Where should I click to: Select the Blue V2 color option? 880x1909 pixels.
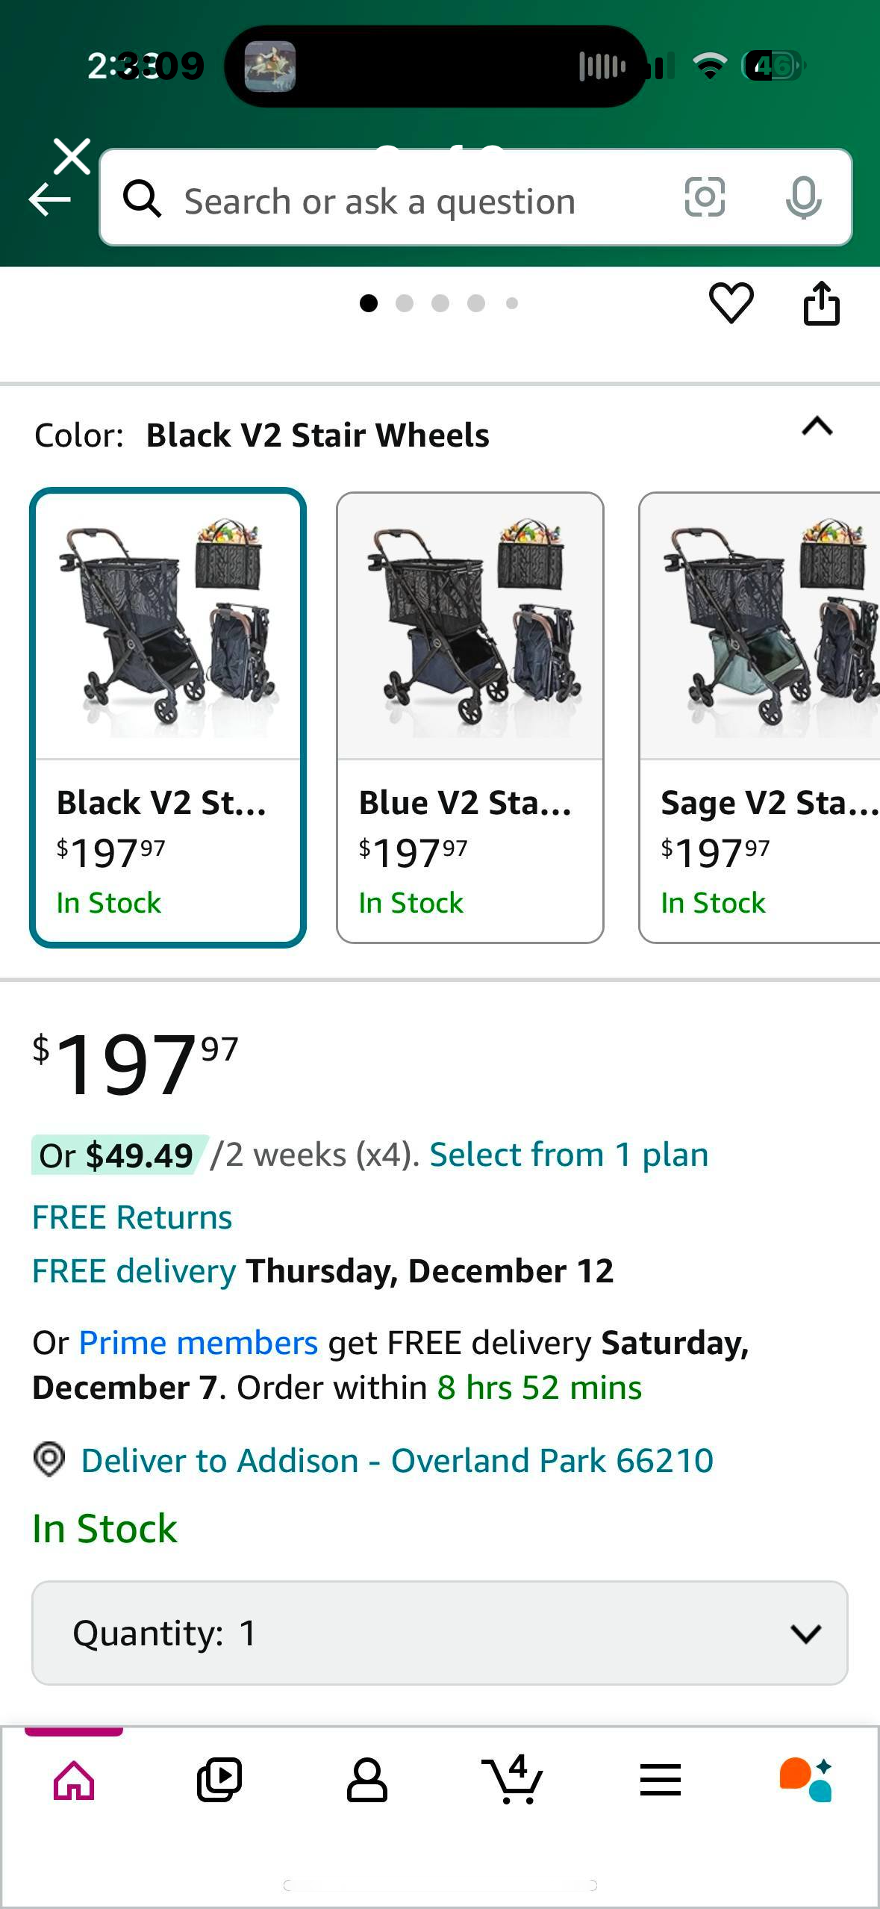coord(469,717)
